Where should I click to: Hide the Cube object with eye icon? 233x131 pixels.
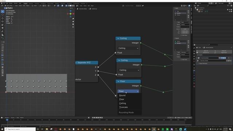tap(230, 11)
